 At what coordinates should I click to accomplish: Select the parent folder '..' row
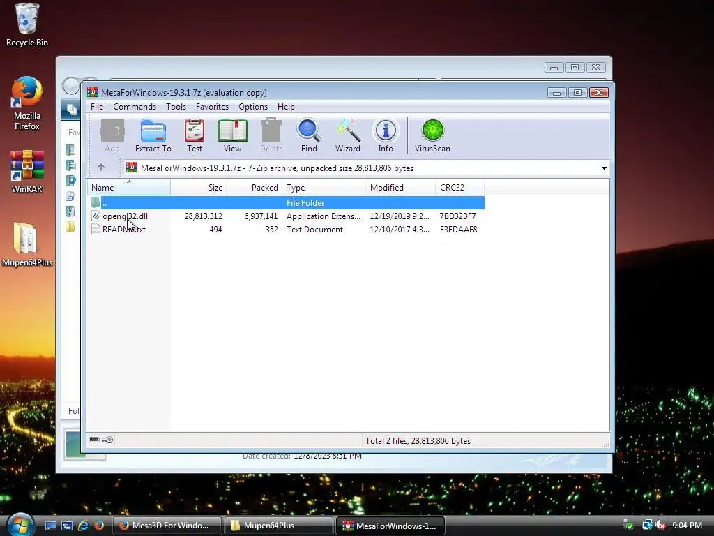click(x=286, y=203)
